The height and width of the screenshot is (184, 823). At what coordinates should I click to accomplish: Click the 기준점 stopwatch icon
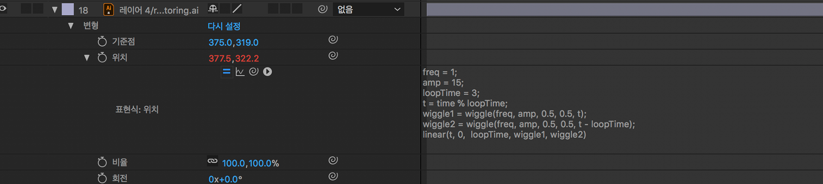pyautogui.click(x=102, y=41)
